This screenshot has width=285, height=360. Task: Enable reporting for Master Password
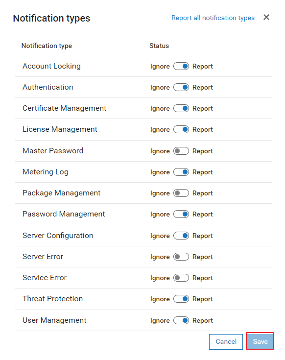(x=181, y=151)
